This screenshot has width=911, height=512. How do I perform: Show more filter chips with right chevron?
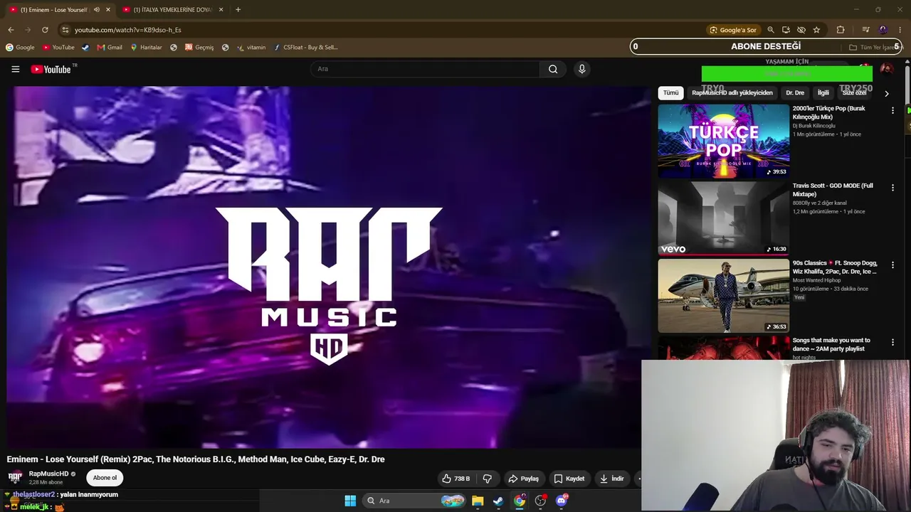[886, 93]
